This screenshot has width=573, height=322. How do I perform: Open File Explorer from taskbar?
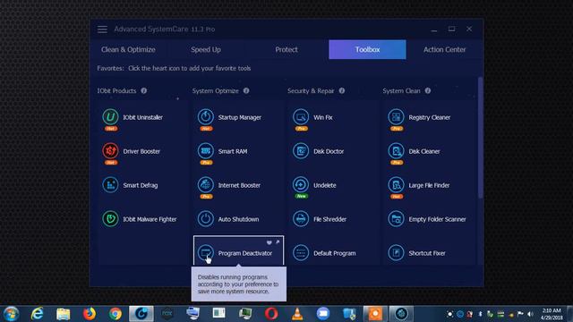[64, 314]
